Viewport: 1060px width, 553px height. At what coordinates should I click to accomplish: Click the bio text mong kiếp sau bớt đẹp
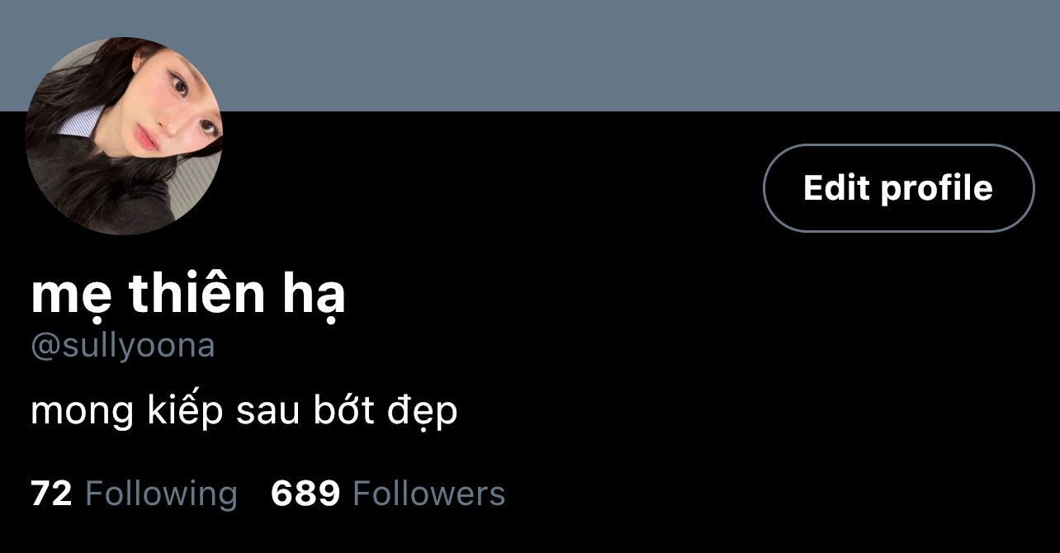[244, 410]
